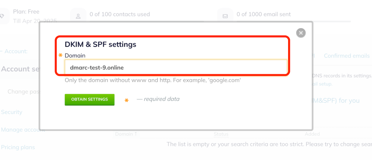This screenshot has height=160, width=372.
Task: Go to the Security sidebar item
Action: tap(11, 112)
